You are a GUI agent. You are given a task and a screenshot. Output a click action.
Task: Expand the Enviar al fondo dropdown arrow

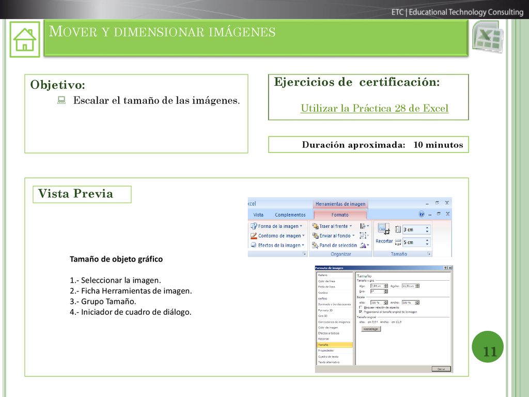pos(353,236)
